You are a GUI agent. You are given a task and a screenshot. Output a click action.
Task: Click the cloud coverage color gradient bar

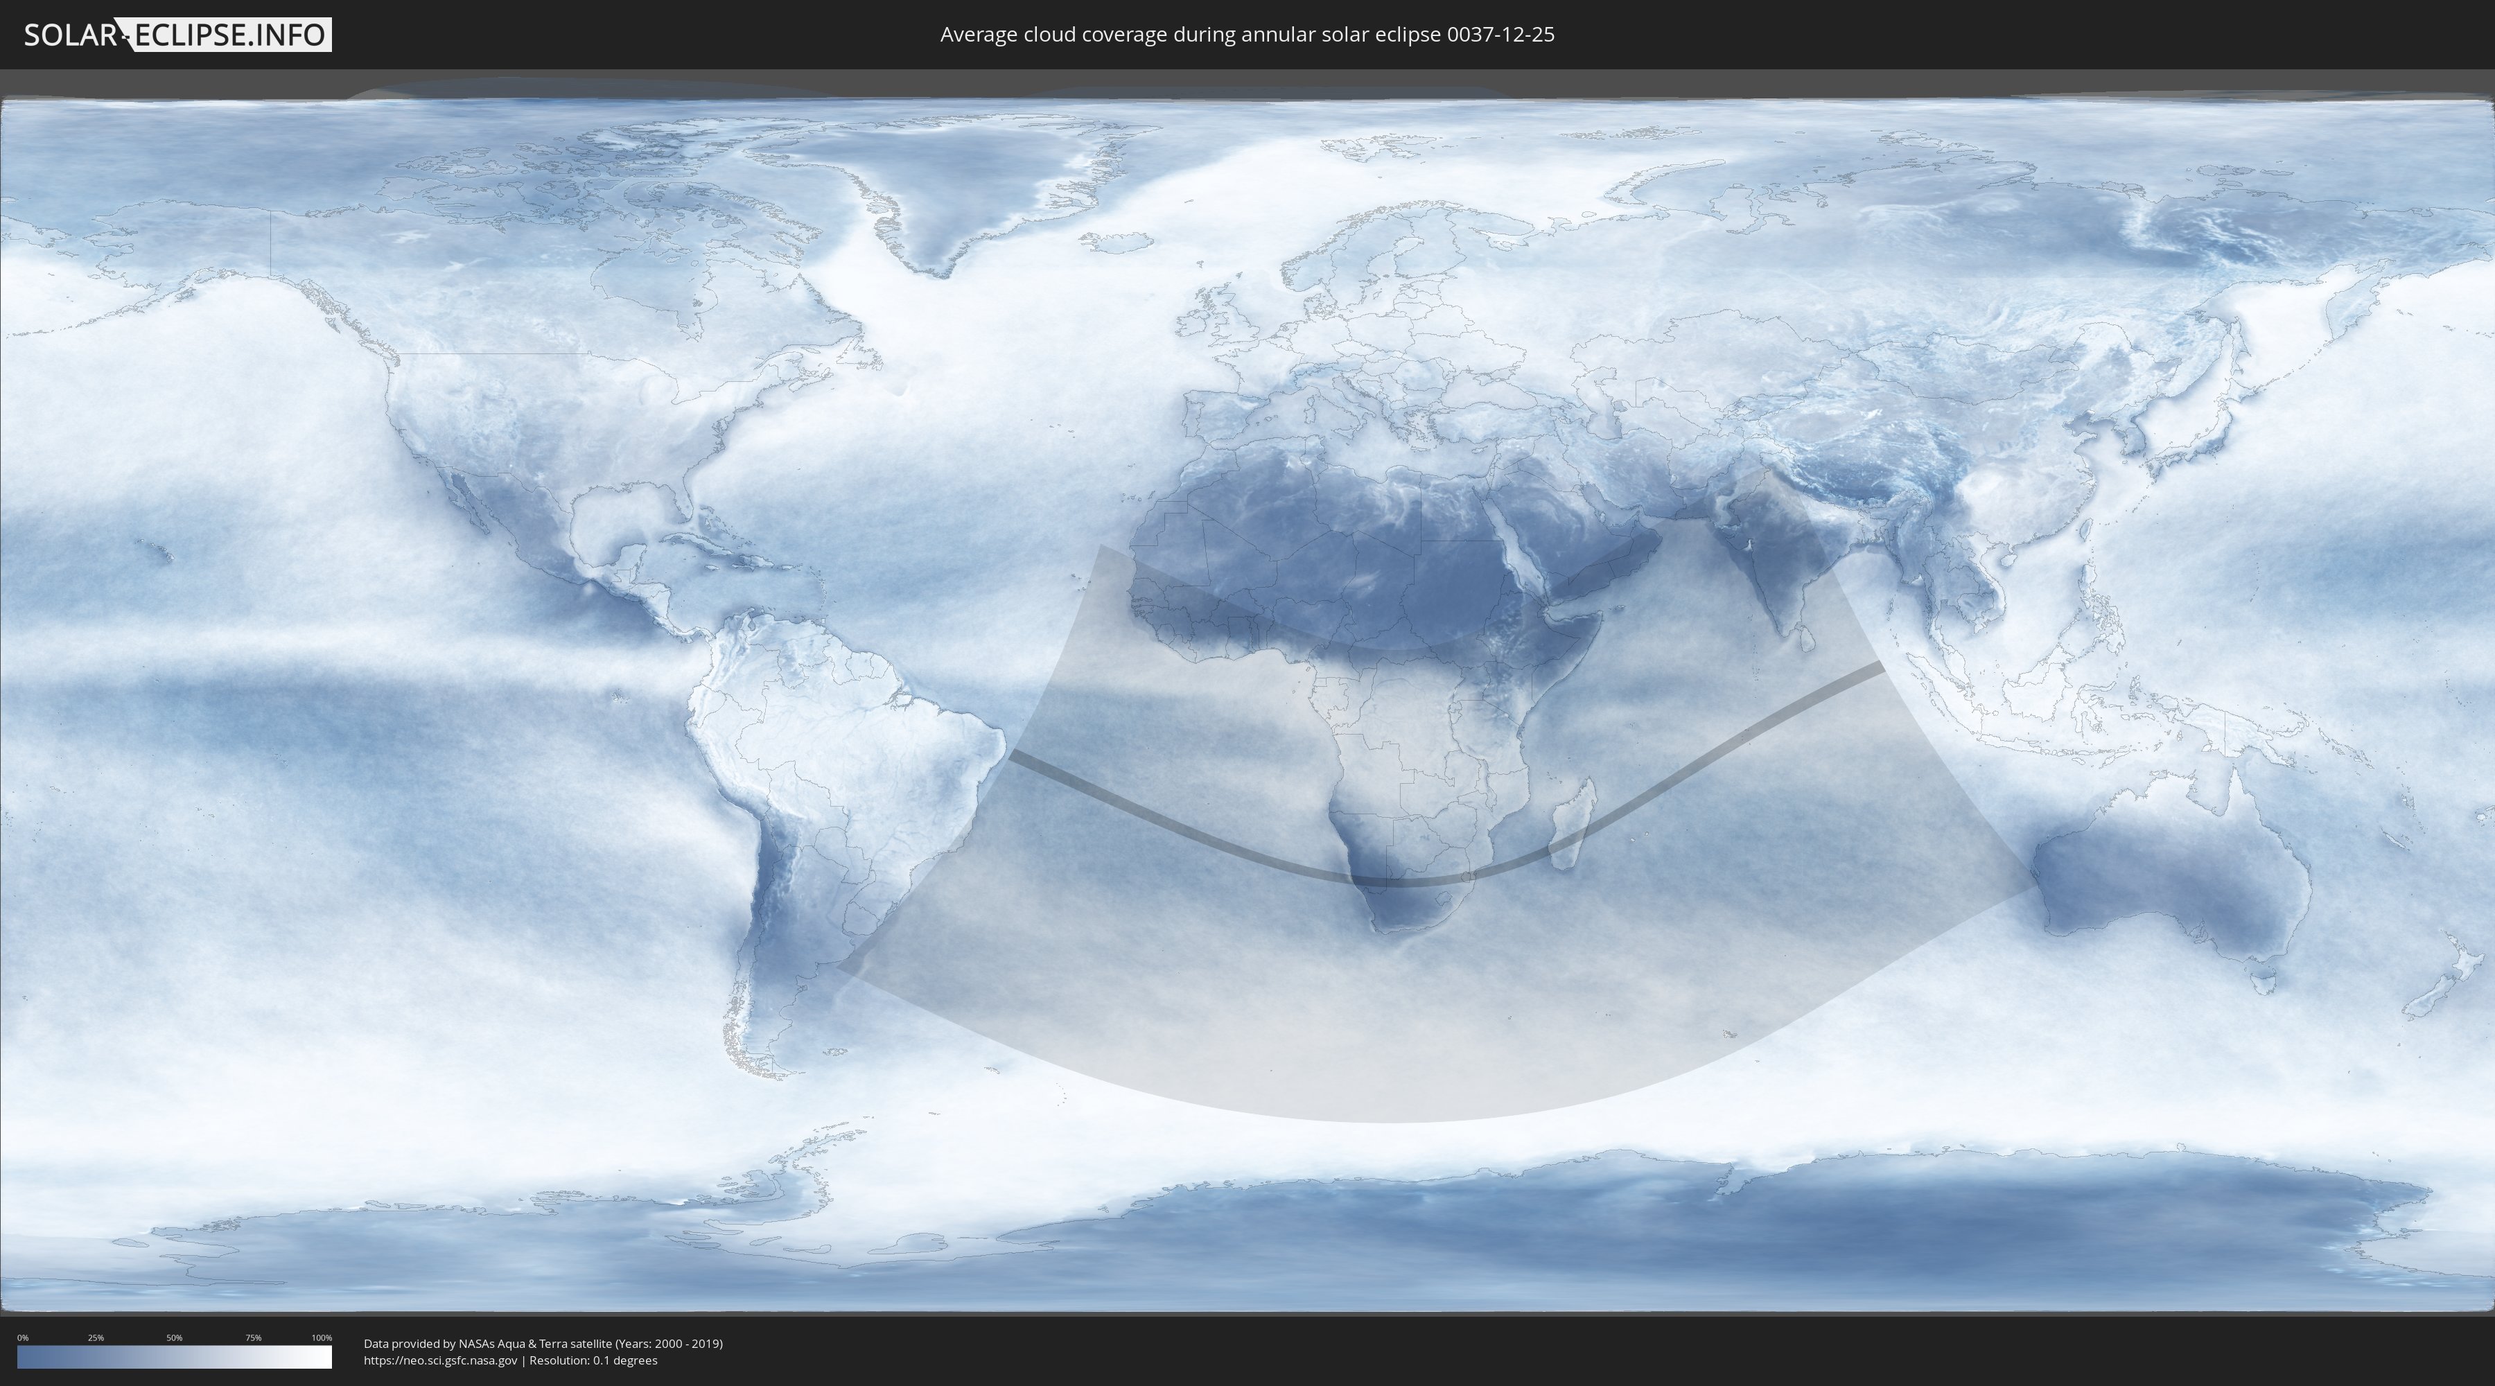point(175,1357)
